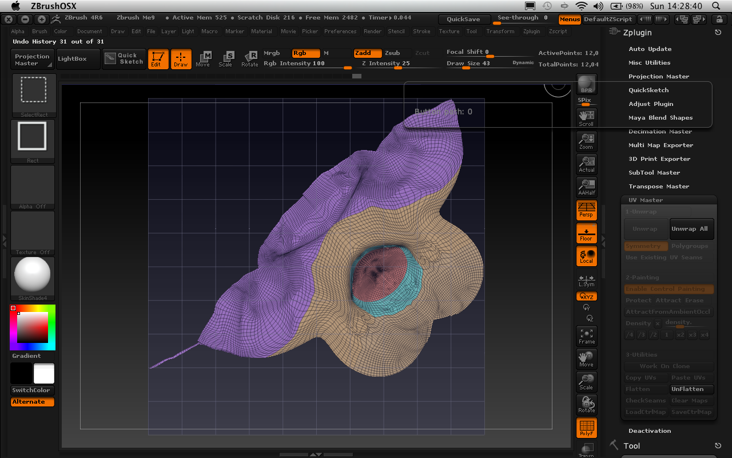Toggle the Menus button

pos(570,19)
